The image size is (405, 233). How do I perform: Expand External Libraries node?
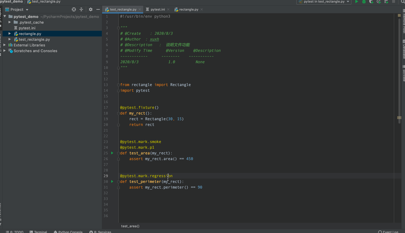click(x=5, y=45)
